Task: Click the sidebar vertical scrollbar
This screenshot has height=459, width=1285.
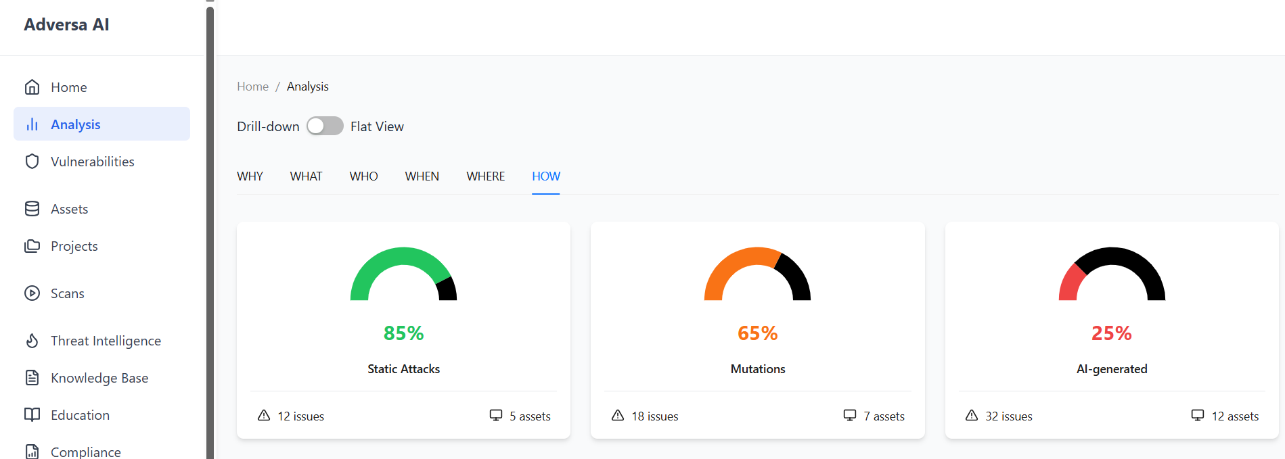Action: pos(210,230)
